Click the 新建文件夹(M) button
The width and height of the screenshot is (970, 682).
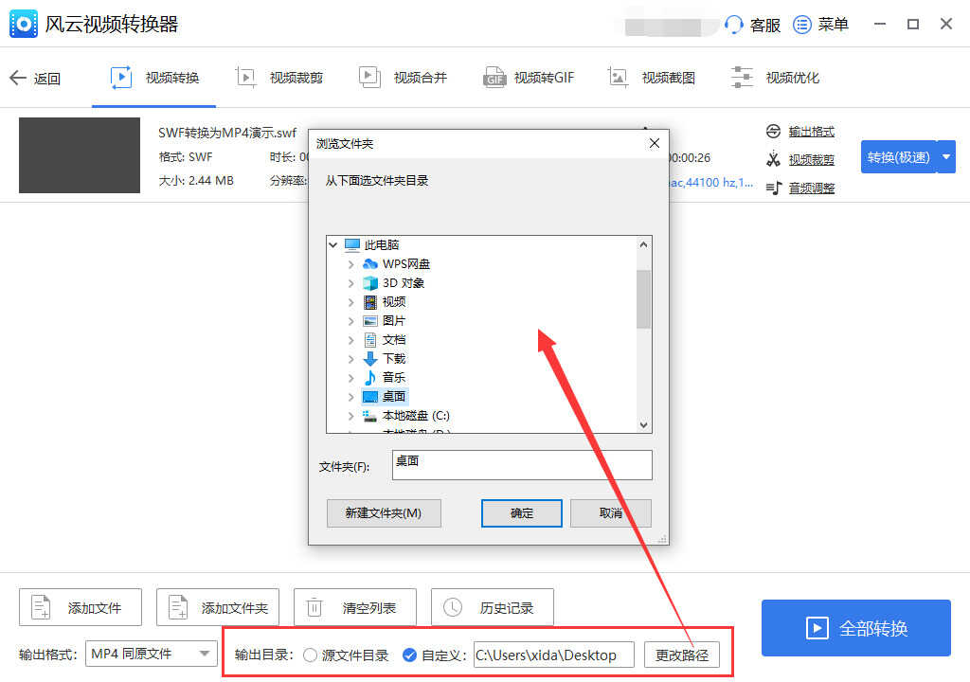coord(384,513)
